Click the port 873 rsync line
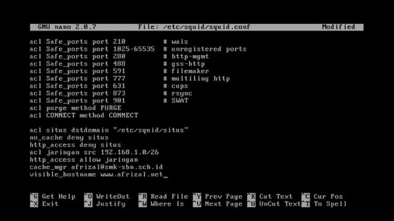394x221 pixels. 111,93
